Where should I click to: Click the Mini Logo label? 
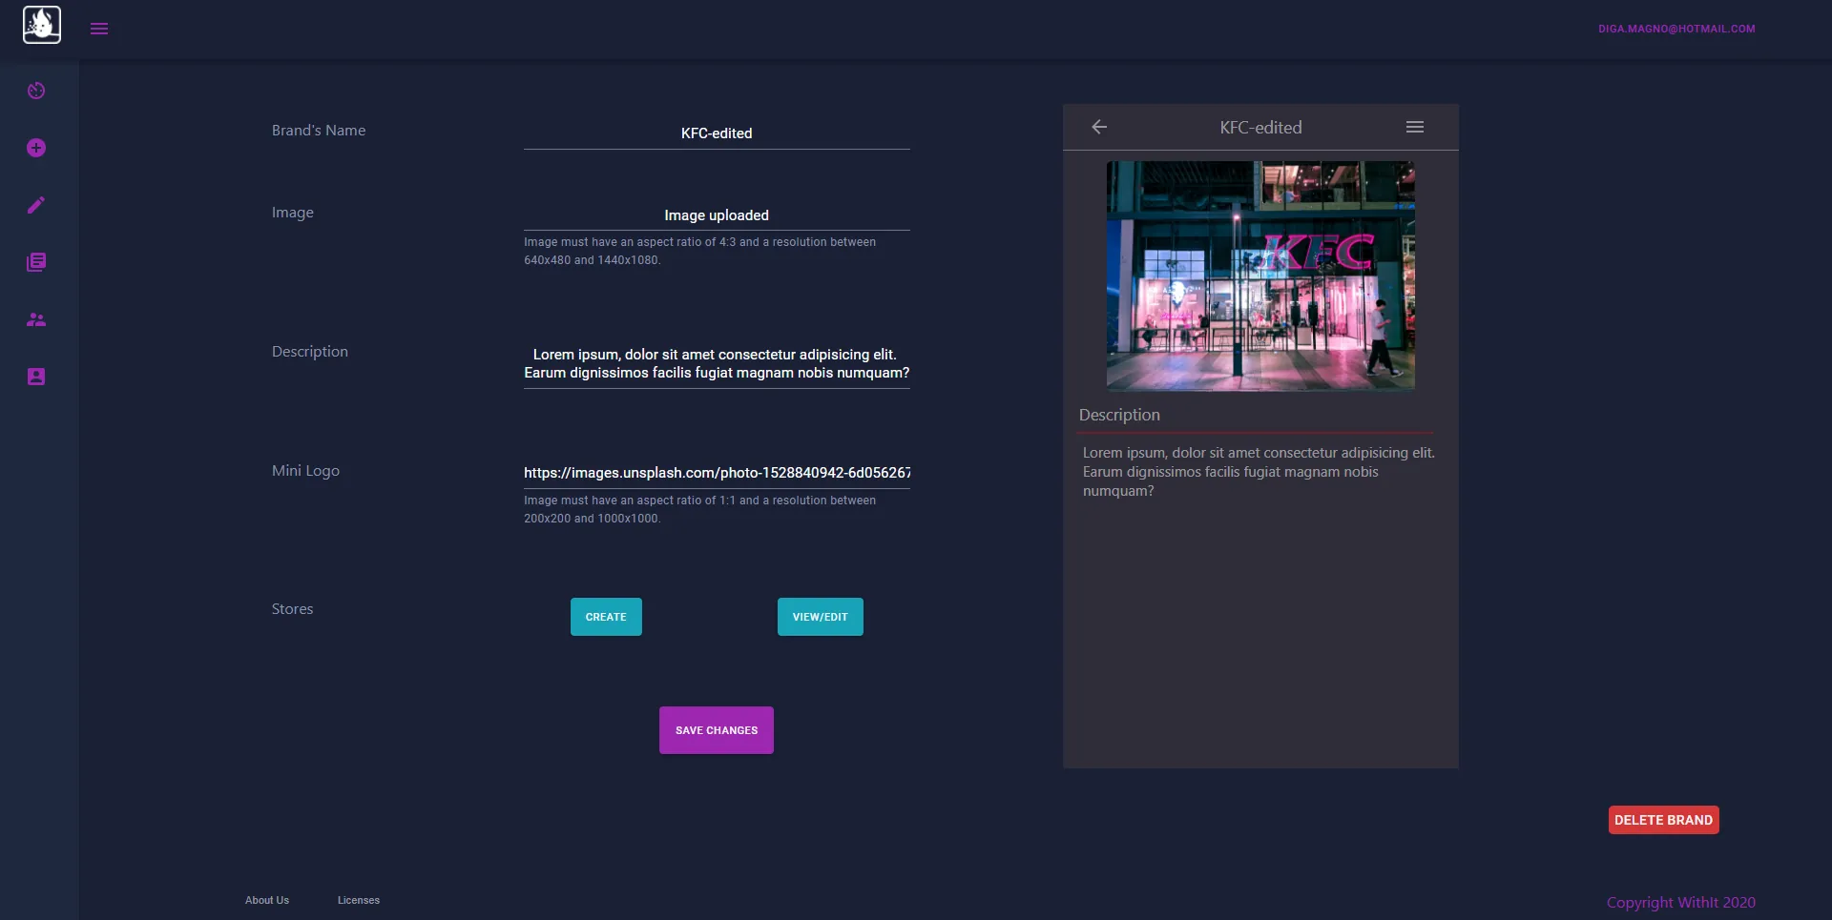305,471
